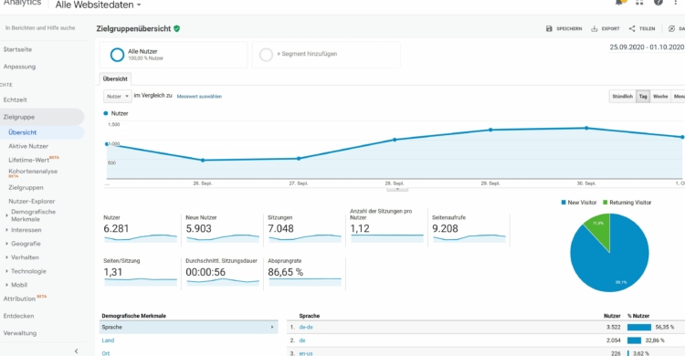Open the Echtzeit reports section
Screen dimensions: 685x356
tap(15, 99)
